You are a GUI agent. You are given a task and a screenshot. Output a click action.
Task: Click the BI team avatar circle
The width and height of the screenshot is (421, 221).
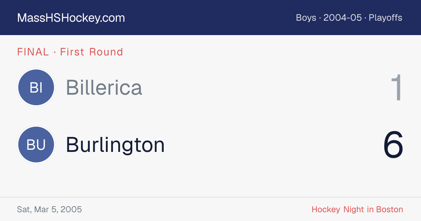click(x=36, y=87)
